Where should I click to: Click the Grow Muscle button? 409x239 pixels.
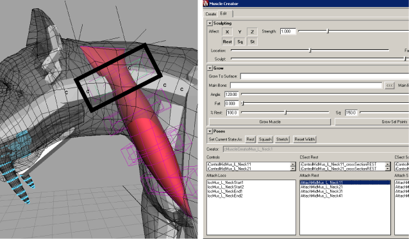tap(270, 121)
